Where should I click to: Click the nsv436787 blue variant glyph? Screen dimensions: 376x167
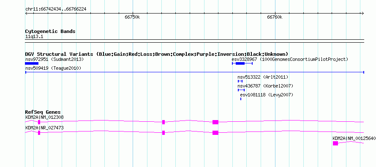coord(241,90)
